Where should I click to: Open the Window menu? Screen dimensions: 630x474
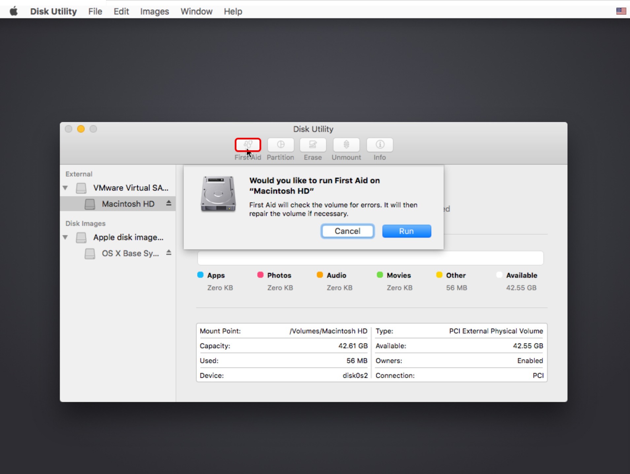pyautogui.click(x=196, y=12)
